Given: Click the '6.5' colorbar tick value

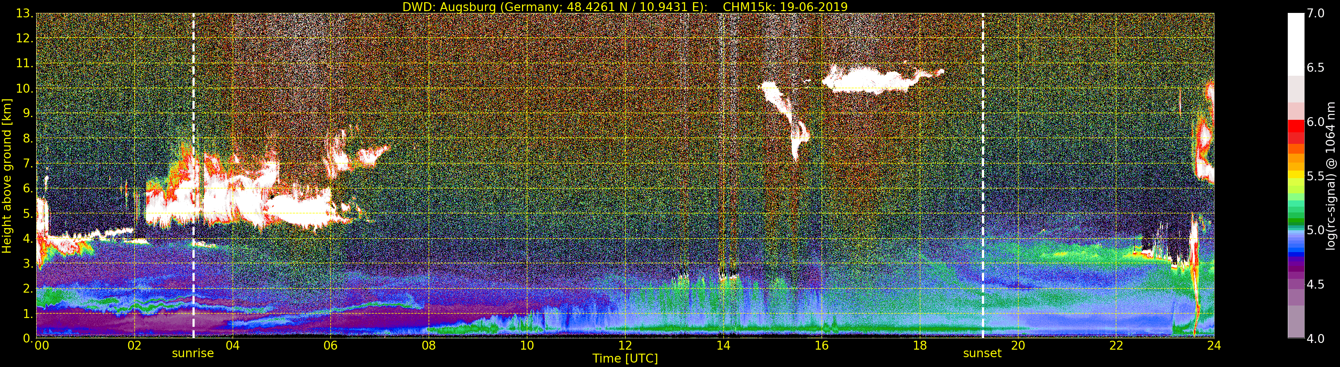Looking at the screenshot, I should pyautogui.click(x=1315, y=68).
